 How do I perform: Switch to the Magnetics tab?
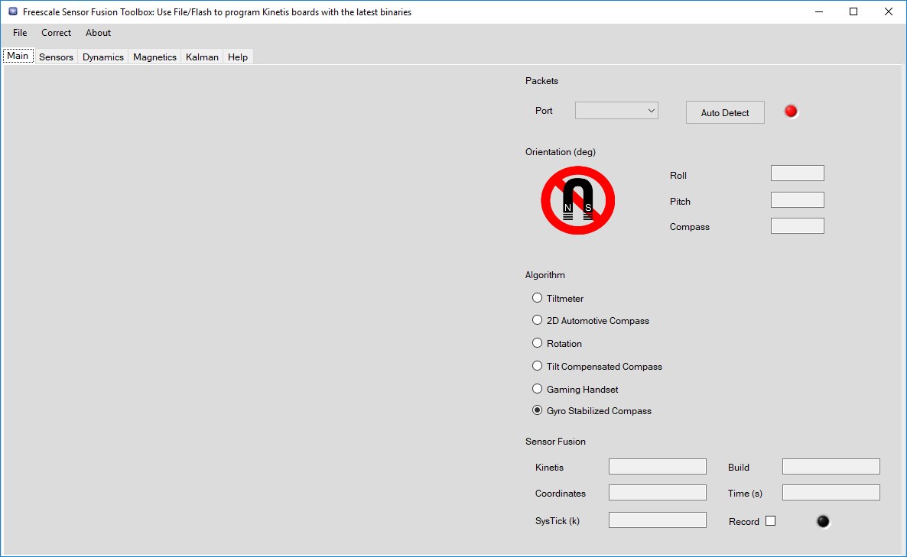(x=154, y=57)
